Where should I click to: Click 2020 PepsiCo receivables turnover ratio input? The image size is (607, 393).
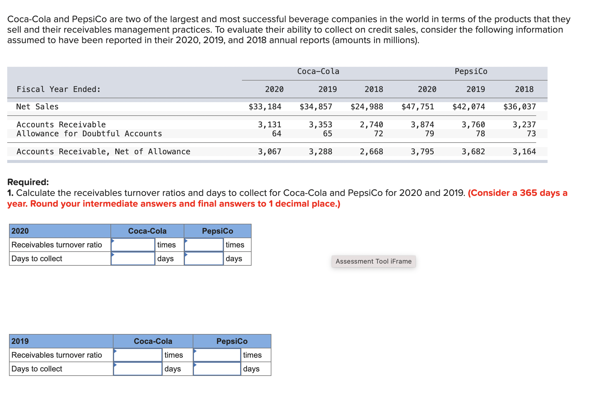(204, 245)
